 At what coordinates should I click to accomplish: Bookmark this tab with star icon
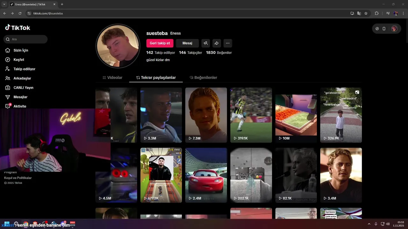[x=366, y=13]
